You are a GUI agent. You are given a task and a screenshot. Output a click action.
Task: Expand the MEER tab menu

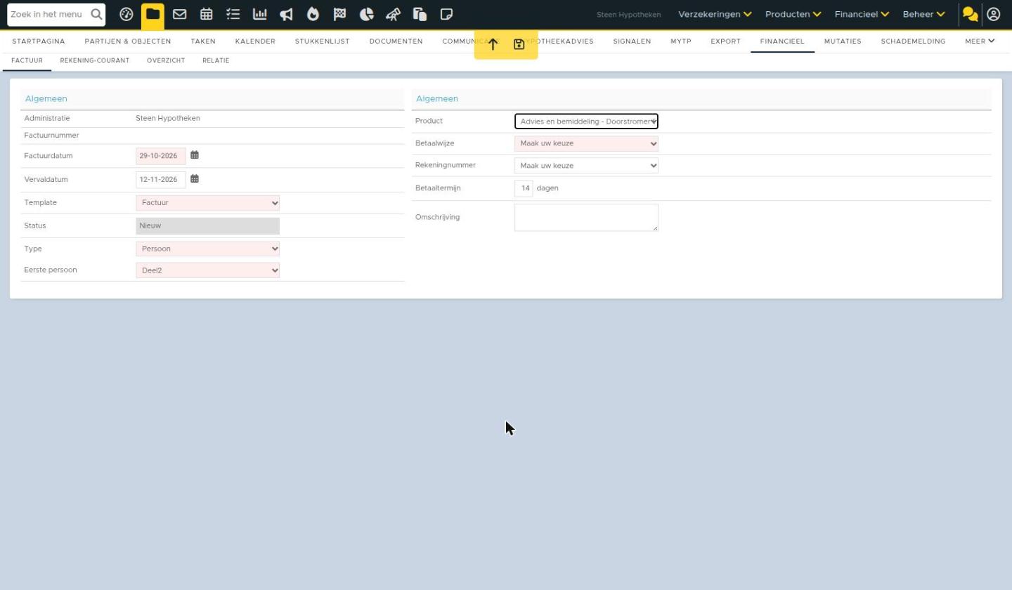tap(980, 41)
